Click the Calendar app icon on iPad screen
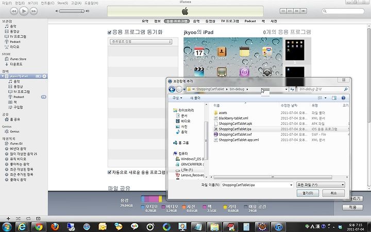Screen dimensions: 371x232 [199, 53]
